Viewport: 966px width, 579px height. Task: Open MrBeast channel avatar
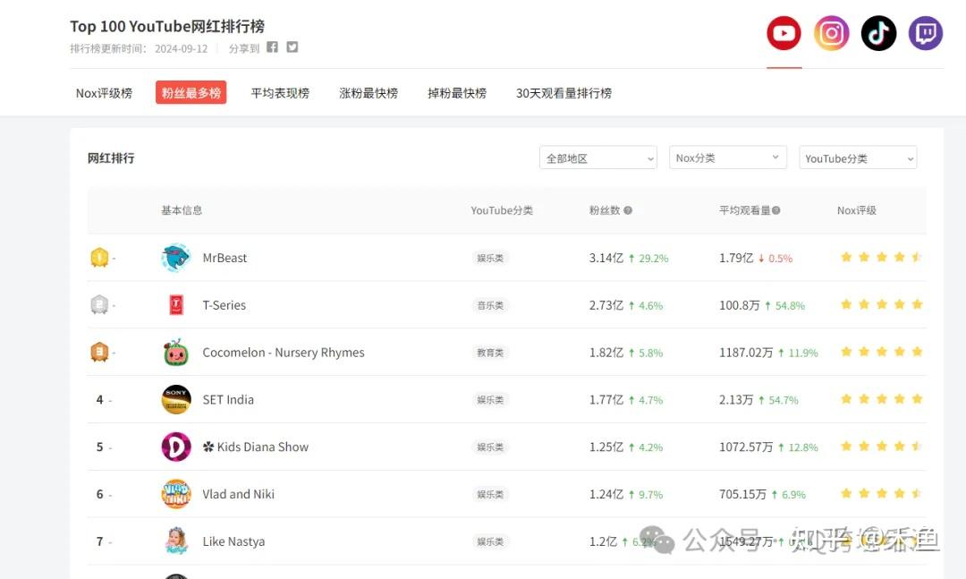[176, 258]
